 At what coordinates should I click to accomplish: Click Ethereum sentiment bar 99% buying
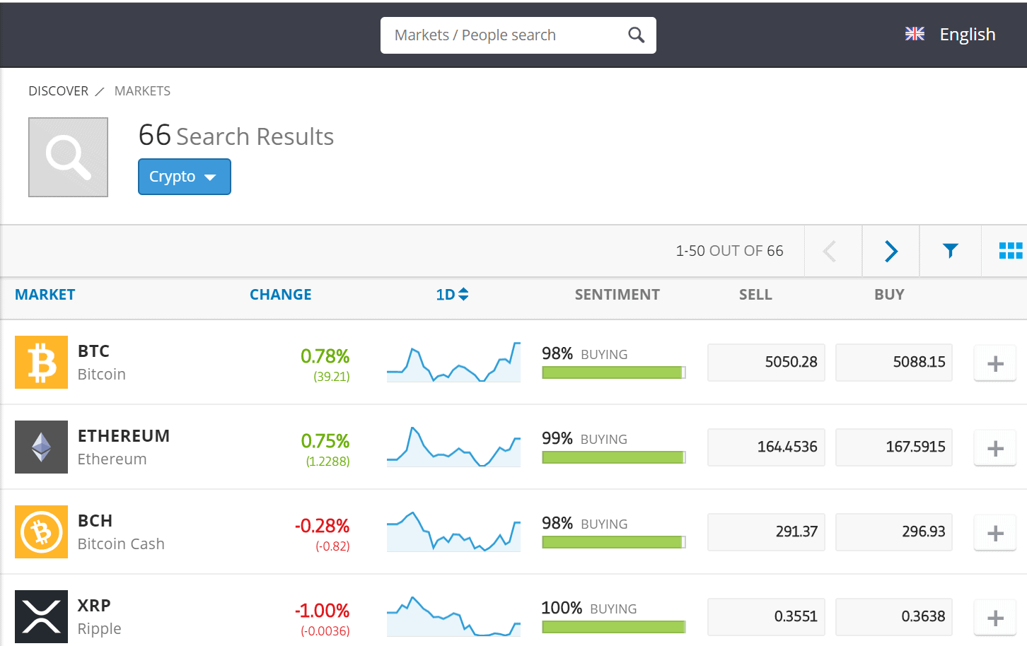pyautogui.click(x=614, y=457)
